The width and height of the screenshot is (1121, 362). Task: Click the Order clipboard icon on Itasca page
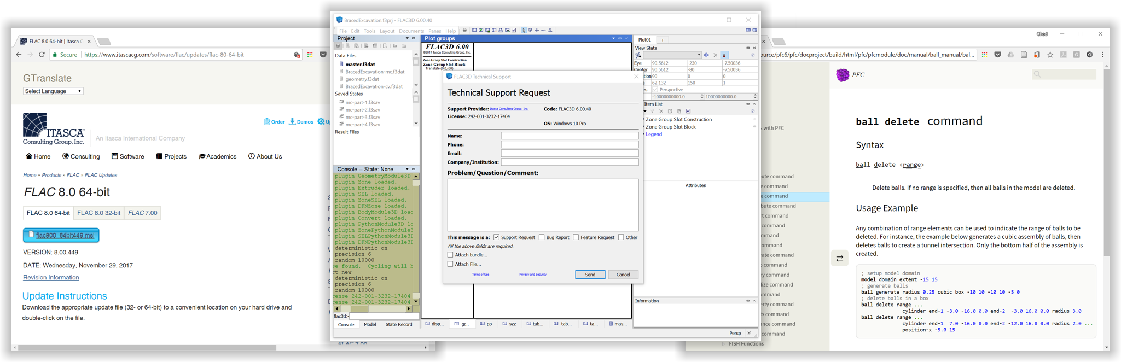pyautogui.click(x=267, y=121)
